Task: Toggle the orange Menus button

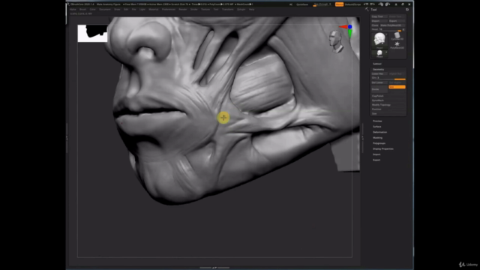Action: pos(339,4)
